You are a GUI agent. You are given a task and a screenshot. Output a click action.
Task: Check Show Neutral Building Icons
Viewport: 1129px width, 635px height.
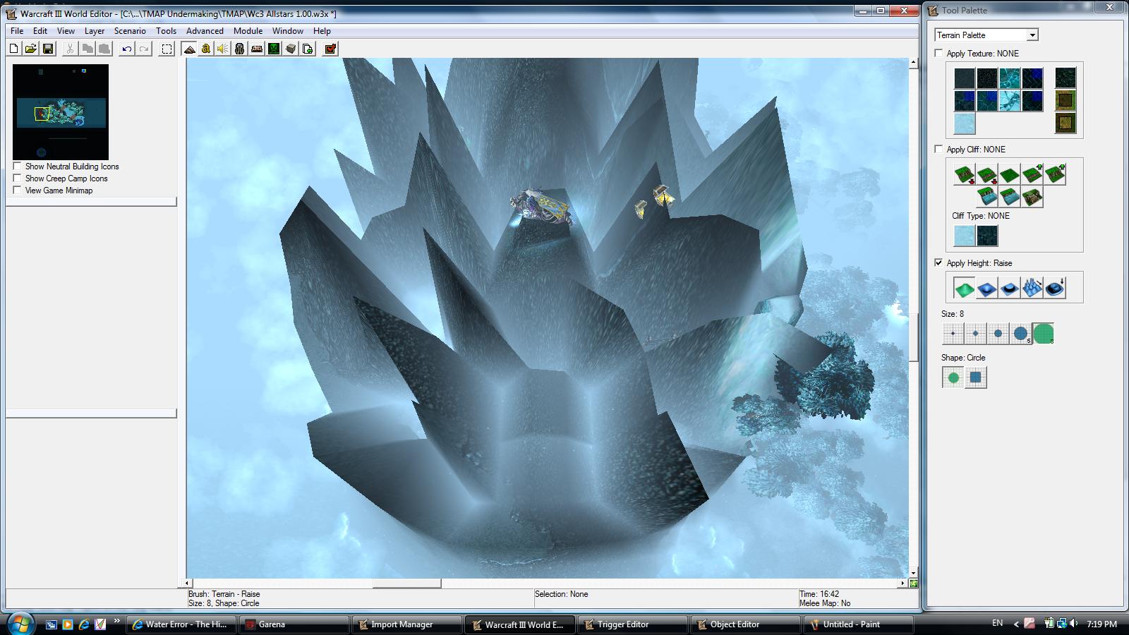17,167
